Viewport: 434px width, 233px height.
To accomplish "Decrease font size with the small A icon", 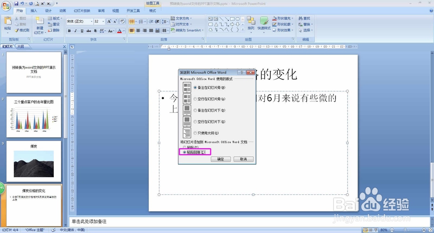I will [x=115, y=21].
